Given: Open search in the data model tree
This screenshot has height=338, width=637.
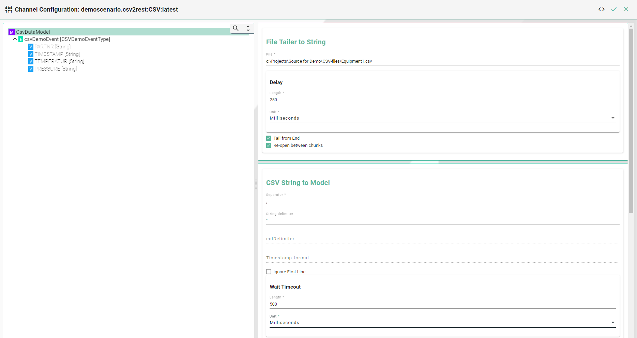Looking at the screenshot, I should click(236, 28).
